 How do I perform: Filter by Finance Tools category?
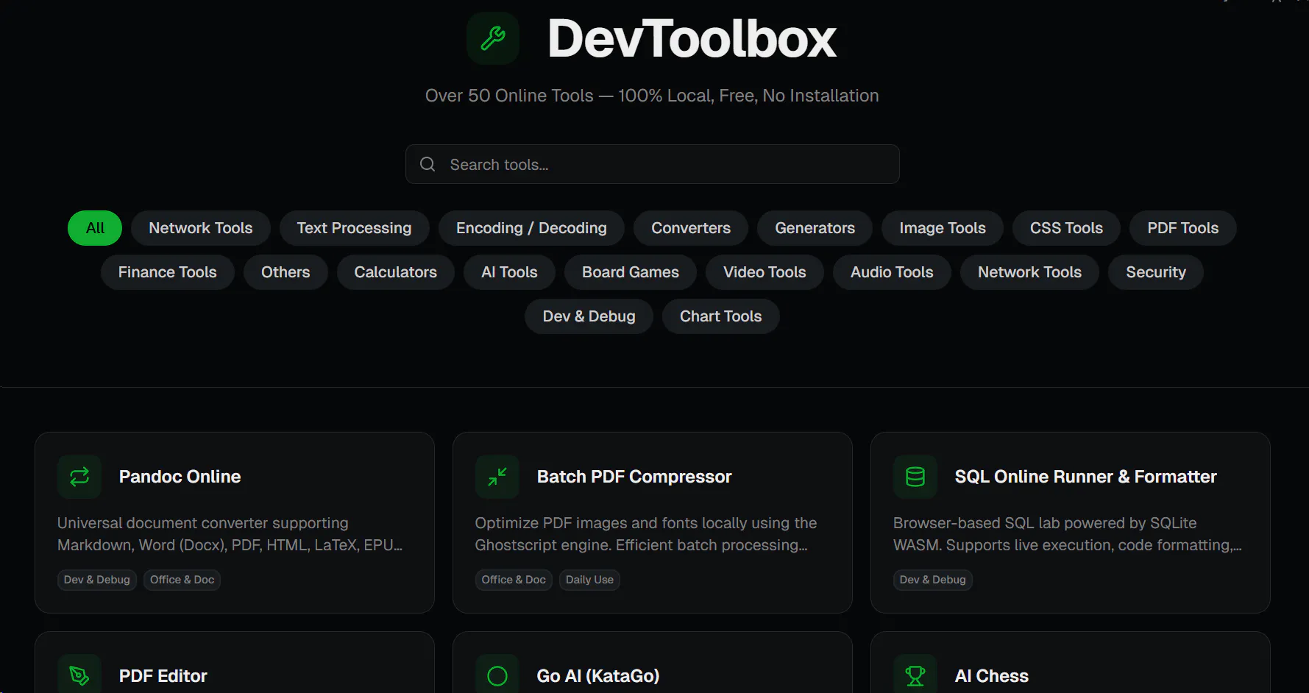tap(168, 272)
